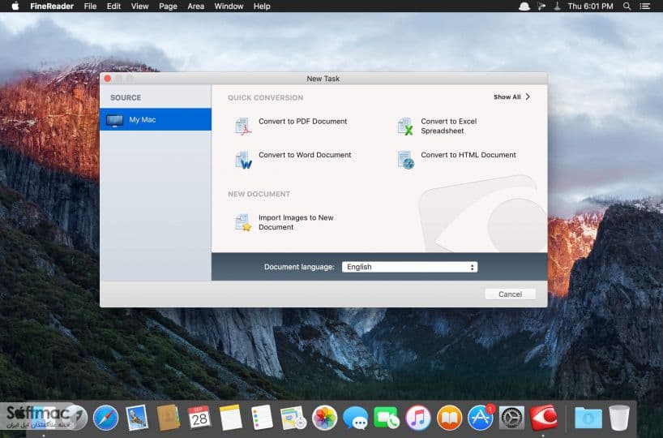Open Messages from the Dock

click(355, 418)
